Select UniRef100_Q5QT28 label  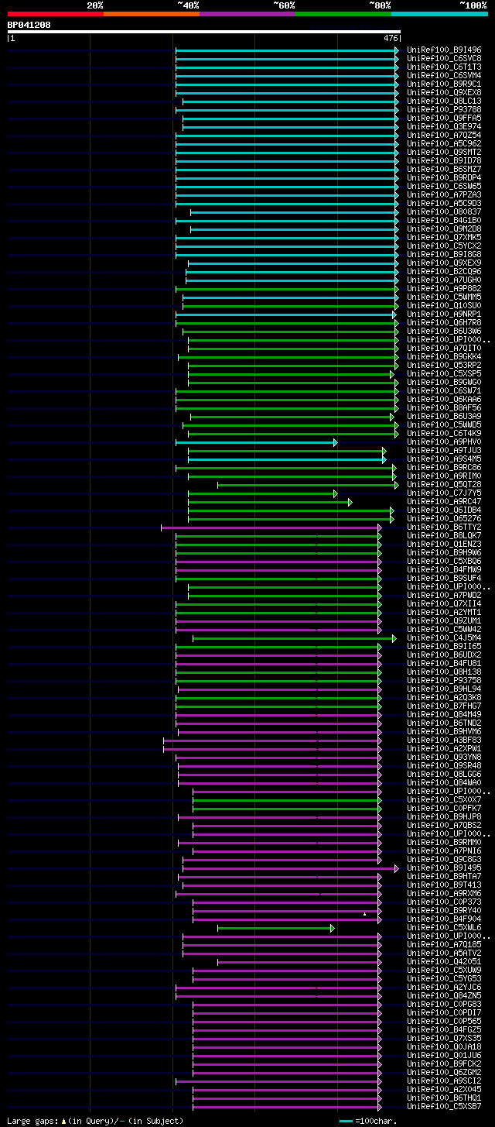click(x=445, y=484)
